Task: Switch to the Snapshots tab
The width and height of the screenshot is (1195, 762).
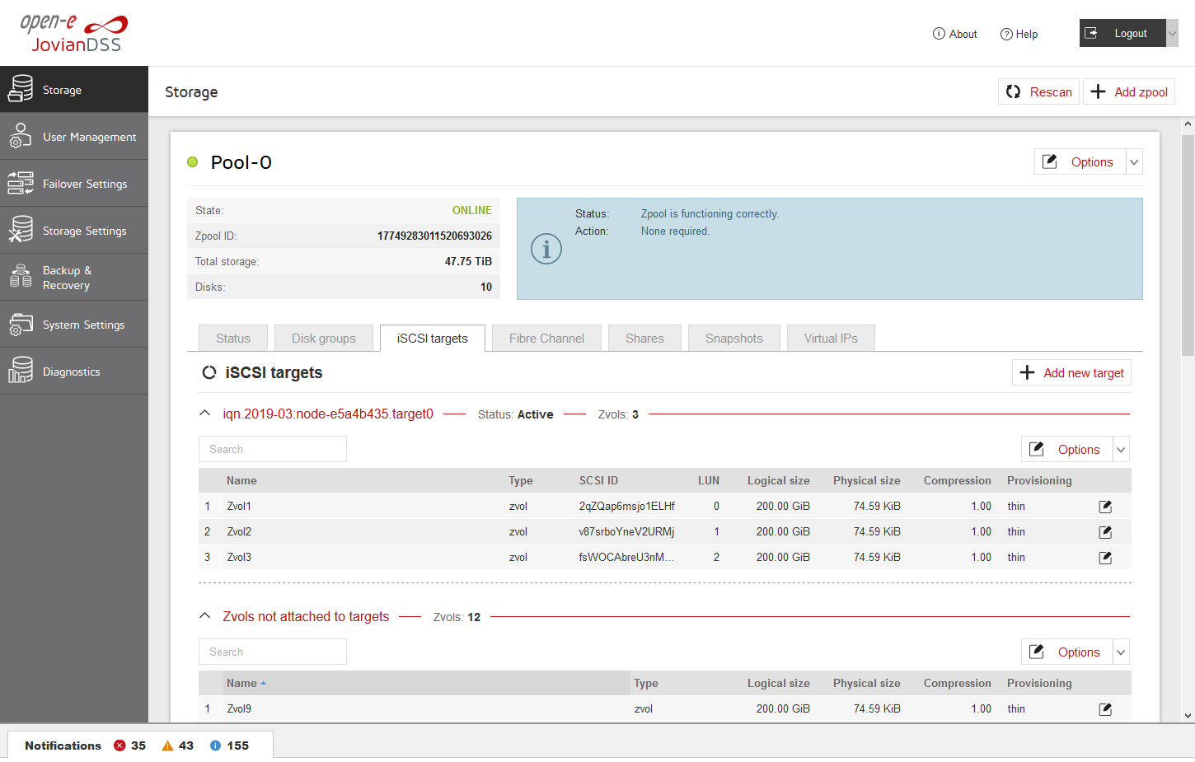Action: (x=733, y=339)
